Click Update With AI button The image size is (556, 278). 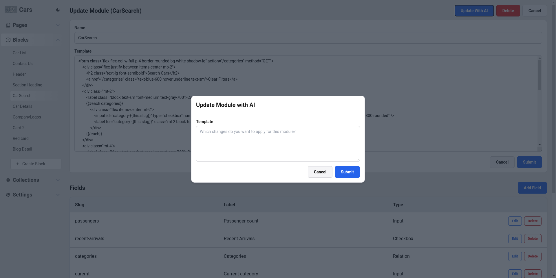tap(474, 11)
